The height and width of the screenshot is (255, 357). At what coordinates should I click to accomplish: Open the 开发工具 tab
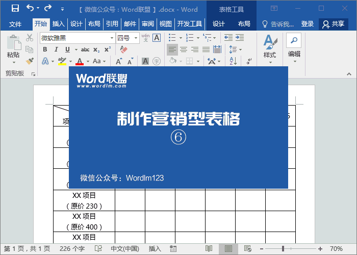coord(190,23)
